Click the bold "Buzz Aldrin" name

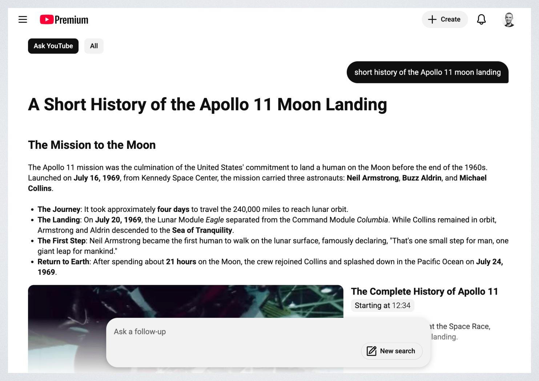[422, 178]
